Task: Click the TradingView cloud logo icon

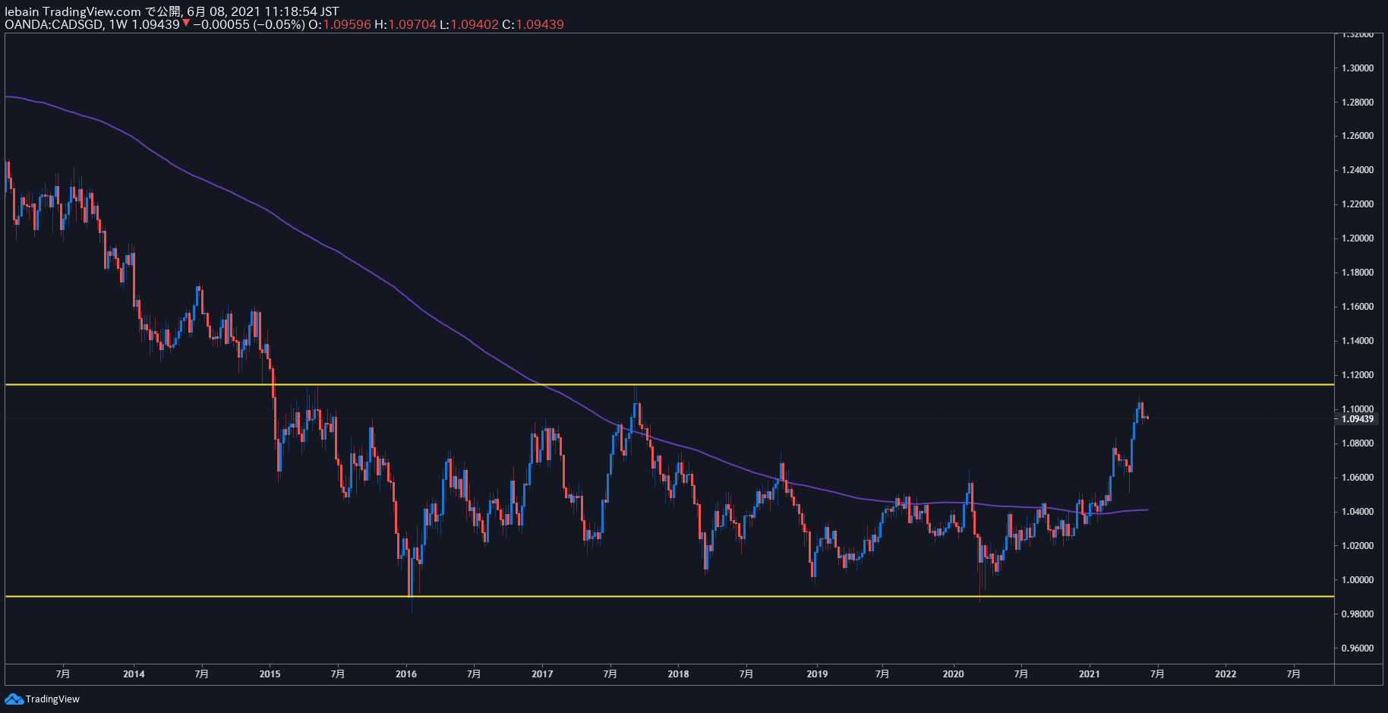Action: (x=14, y=699)
